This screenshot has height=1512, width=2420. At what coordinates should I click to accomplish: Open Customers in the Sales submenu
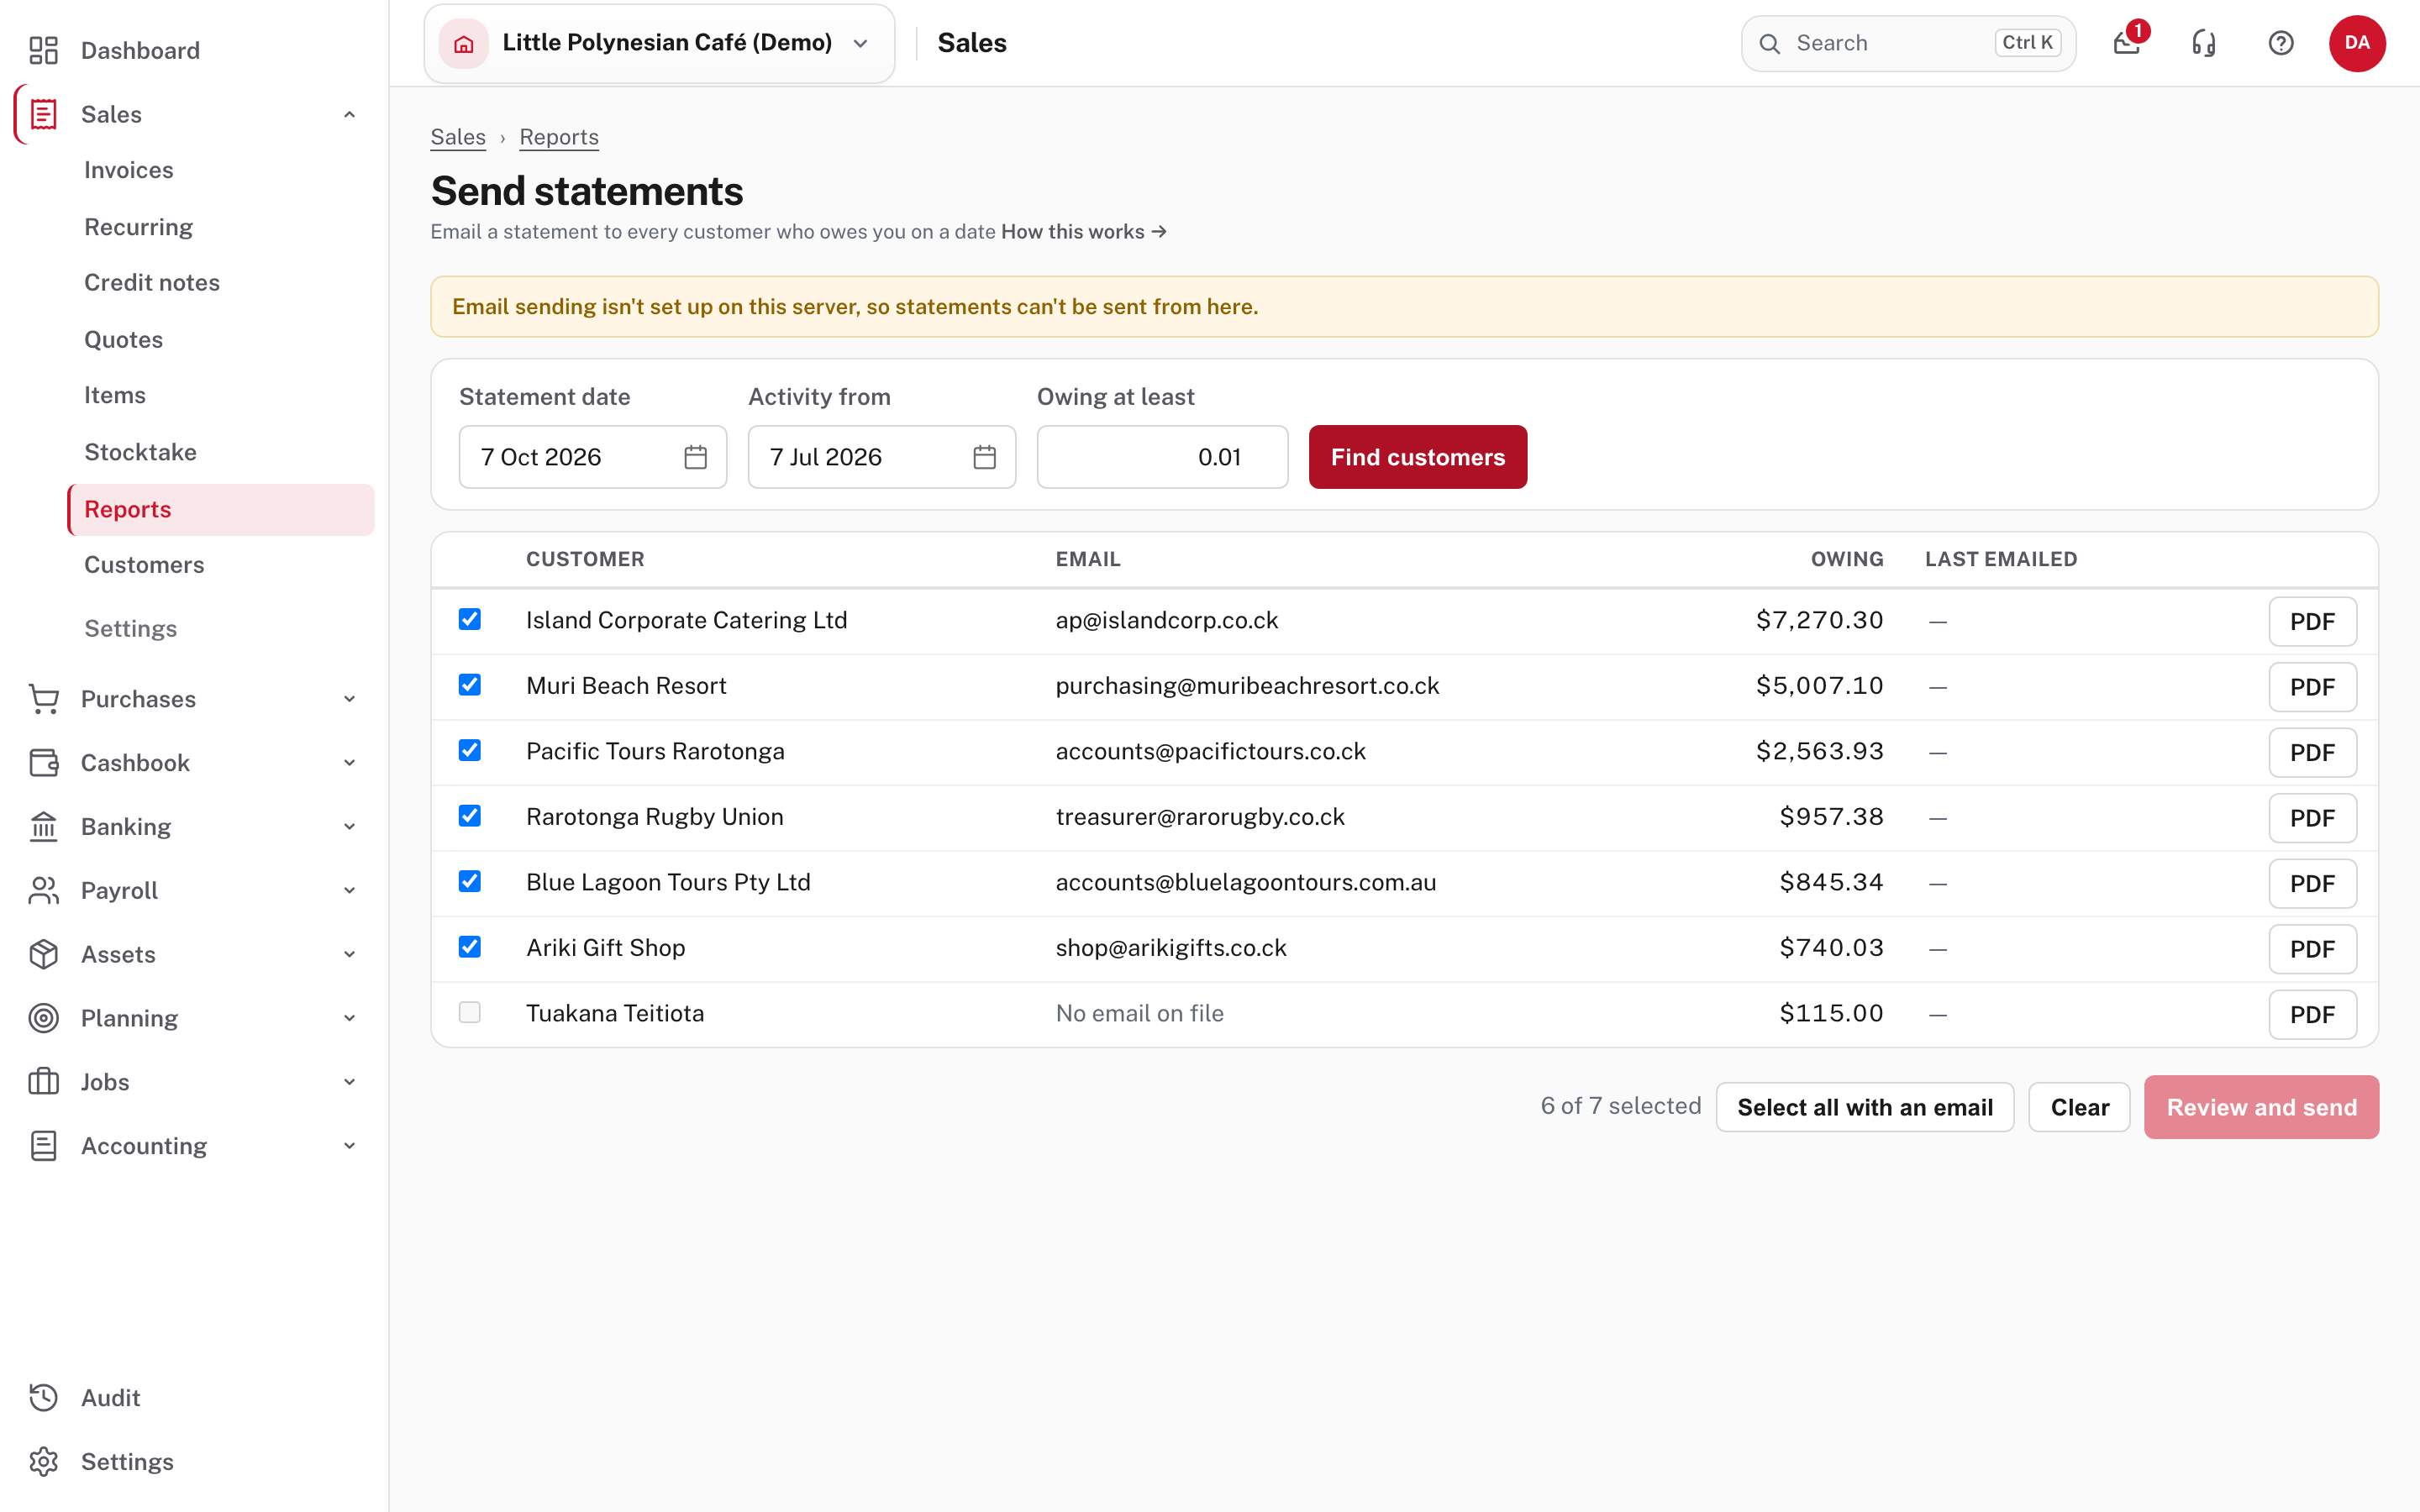click(x=144, y=565)
